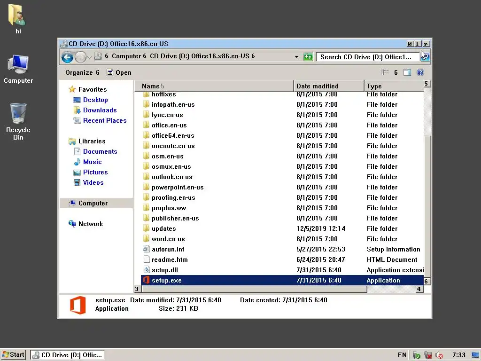Select the Libraries group
Screen dimensions: 481x361
click(x=87, y=141)
